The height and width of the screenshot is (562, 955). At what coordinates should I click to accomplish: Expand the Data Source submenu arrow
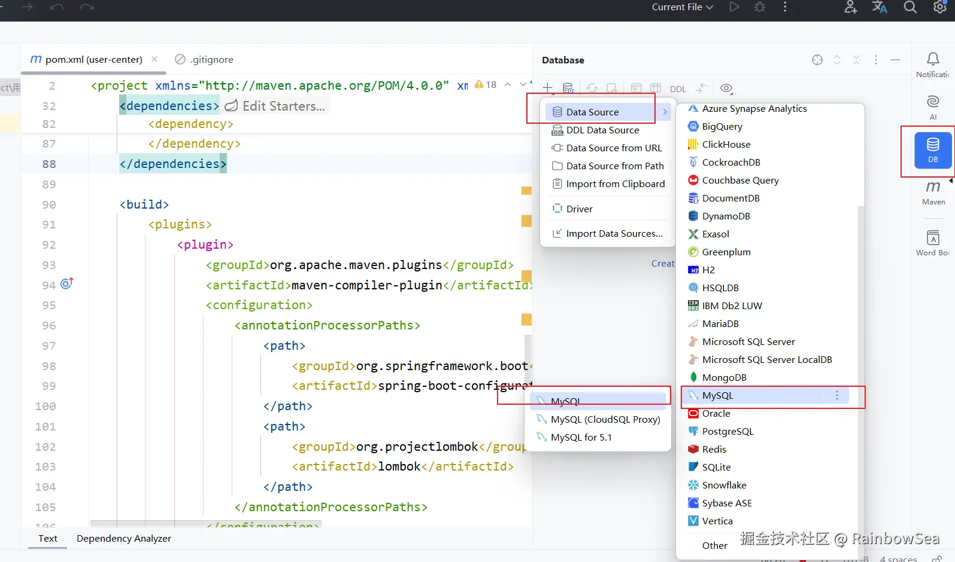tap(665, 112)
